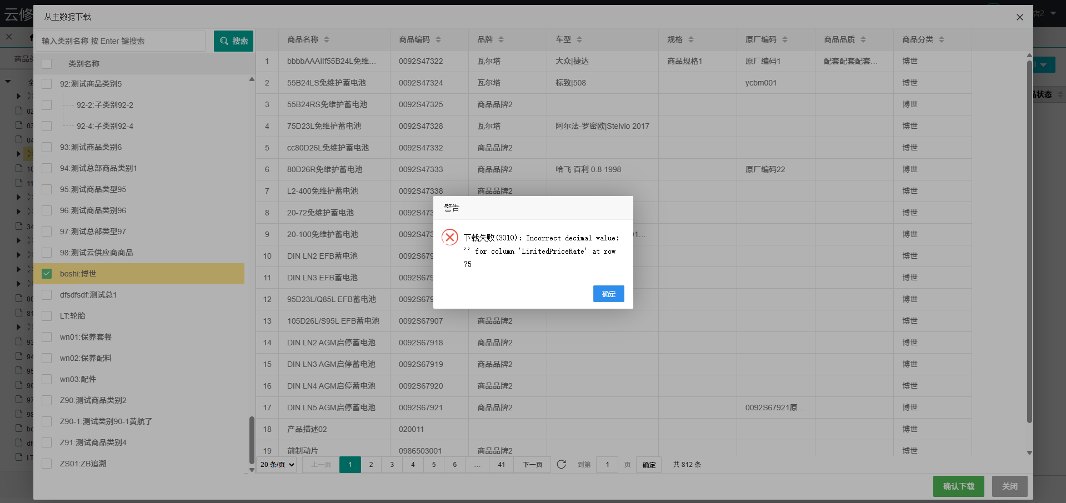Sort by 商品名称 column sort icon
The image size is (1066, 503).
coord(327,39)
